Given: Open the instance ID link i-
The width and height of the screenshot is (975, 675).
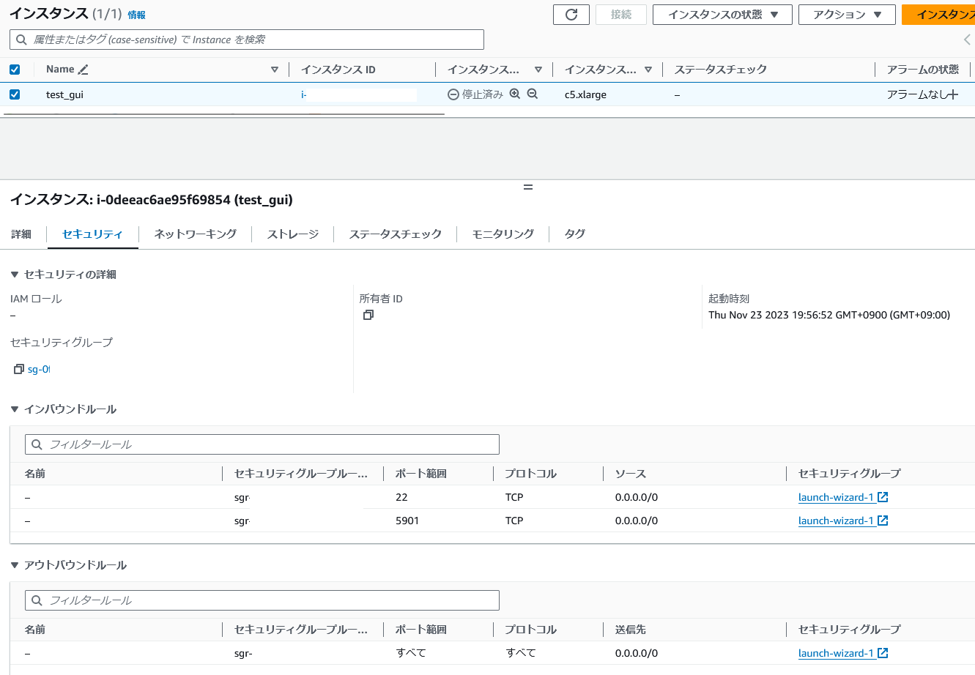Looking at the screenshot, I should pyautogui.click(x=304, y=94).
